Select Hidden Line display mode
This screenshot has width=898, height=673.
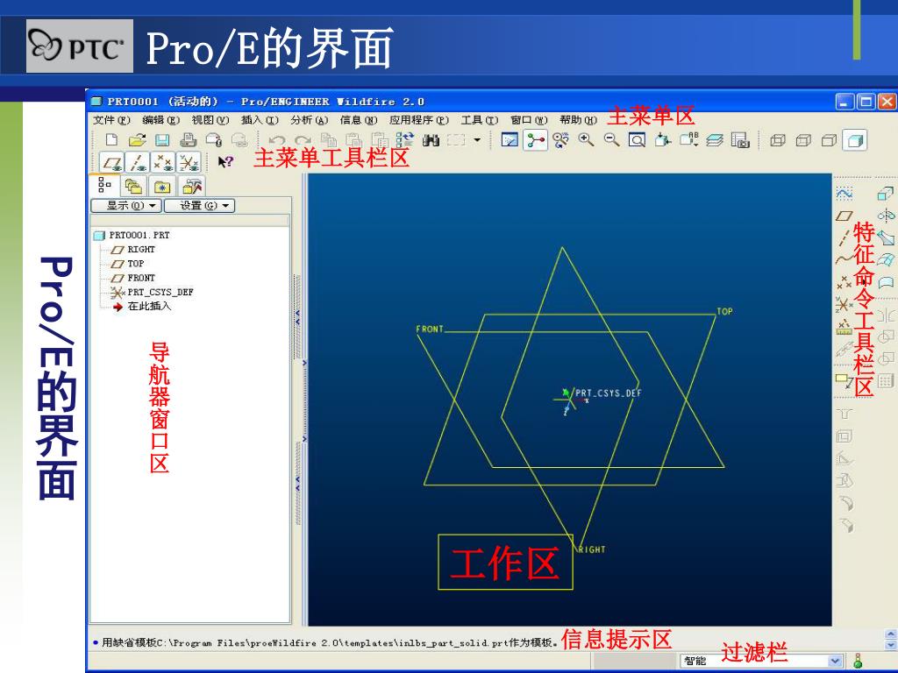[803, 140]
